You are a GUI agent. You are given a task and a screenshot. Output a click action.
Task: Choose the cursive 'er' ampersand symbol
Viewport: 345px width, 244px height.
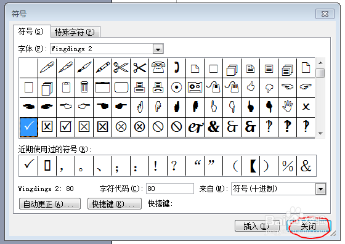pyautogui.click(x=195, y=127)
